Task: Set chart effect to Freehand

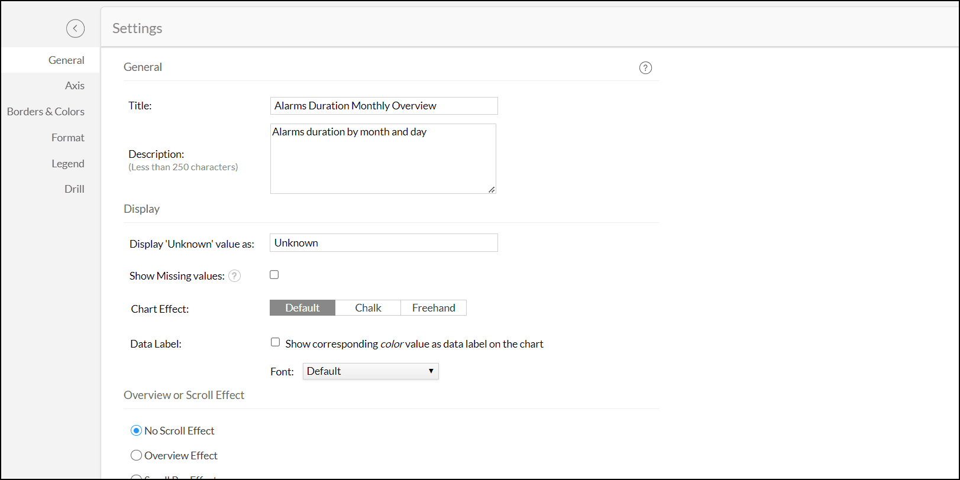Action: [x=434, y=308]
